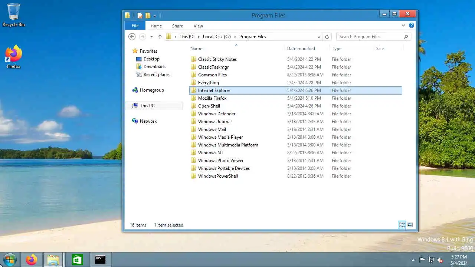Open Customize Quick Access Toolbar dropdown
The width and height of the screenshot is (475, 267).
[x=155, y=16]
